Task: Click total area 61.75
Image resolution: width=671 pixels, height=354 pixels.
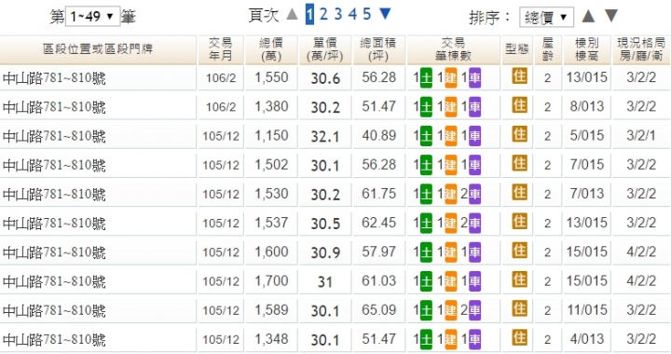Action: (378, 194)
